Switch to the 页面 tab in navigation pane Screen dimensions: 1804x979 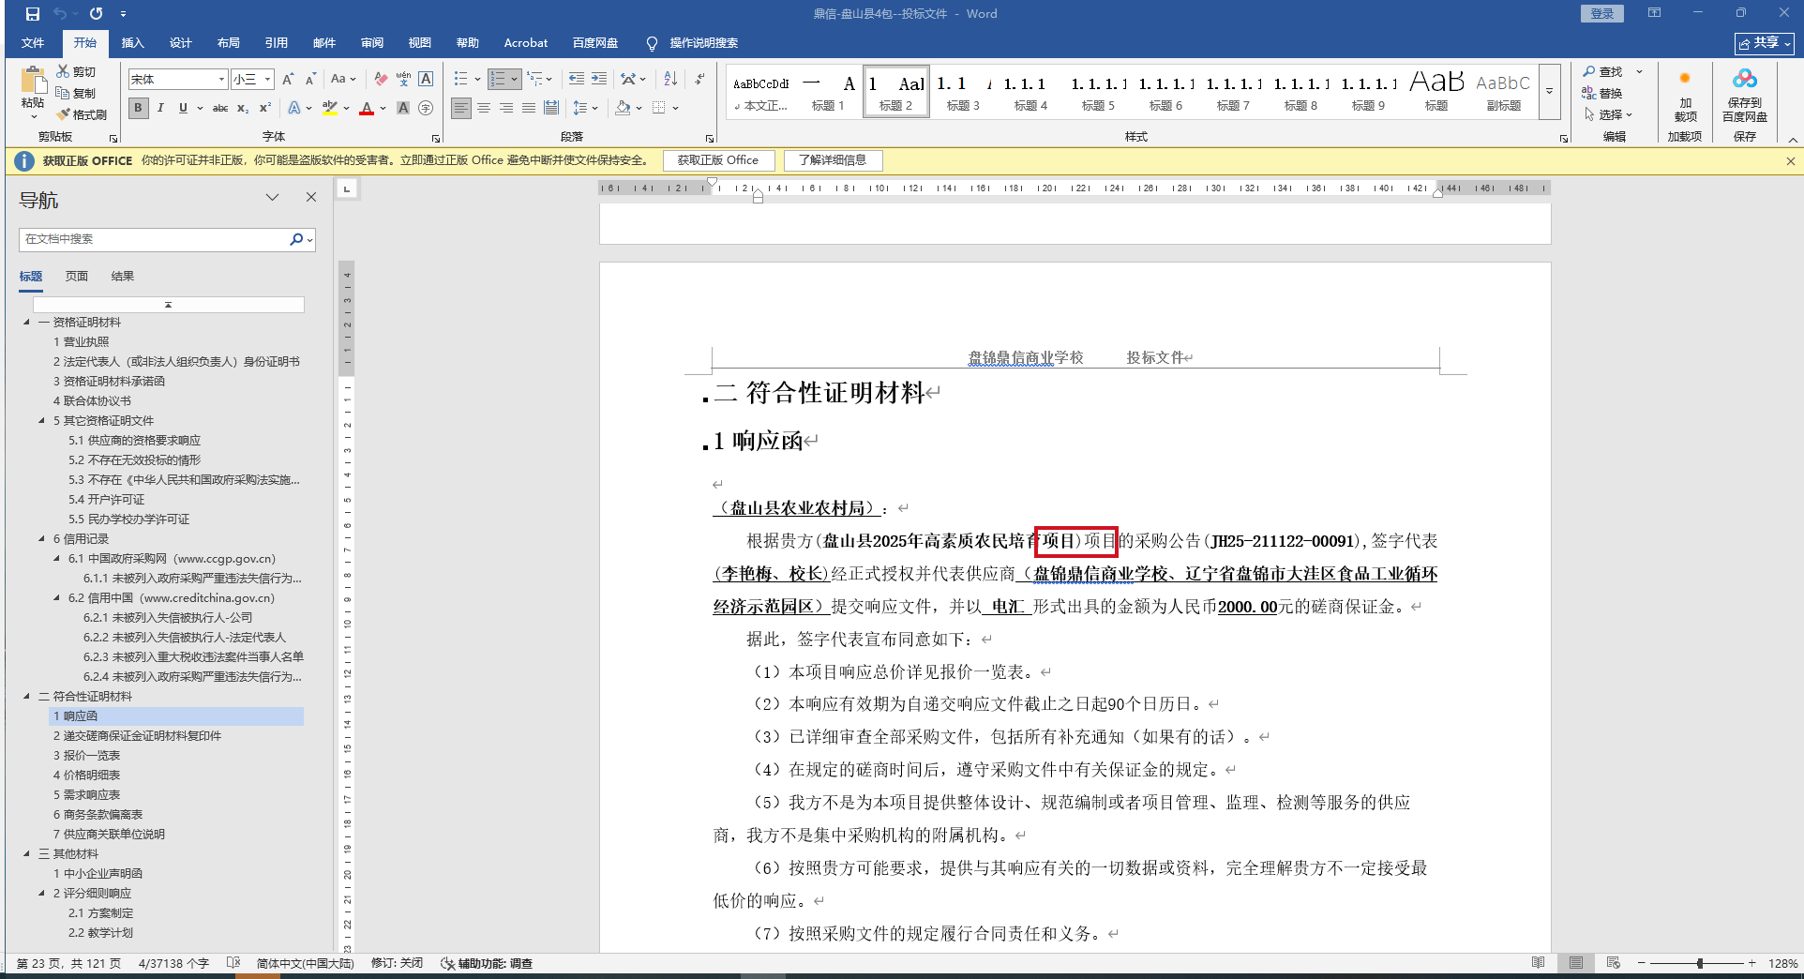coord(77,277)
